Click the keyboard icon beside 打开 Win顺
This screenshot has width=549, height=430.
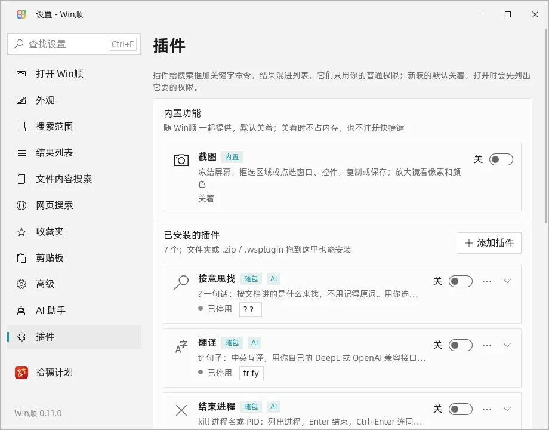coord(21,74)
